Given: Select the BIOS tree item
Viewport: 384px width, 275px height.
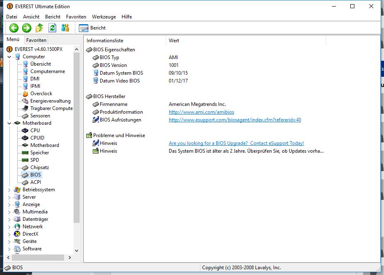Looking at the screenshot, I should (x=35, y=175).
